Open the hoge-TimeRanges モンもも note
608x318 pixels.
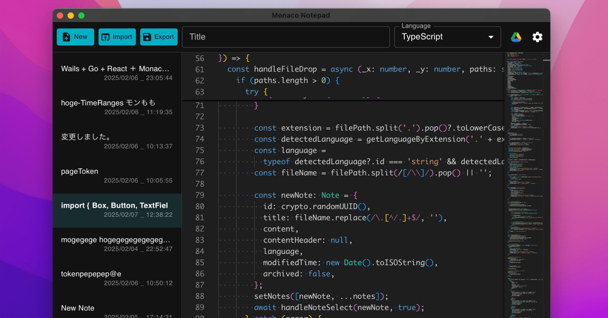coord(117,107)
